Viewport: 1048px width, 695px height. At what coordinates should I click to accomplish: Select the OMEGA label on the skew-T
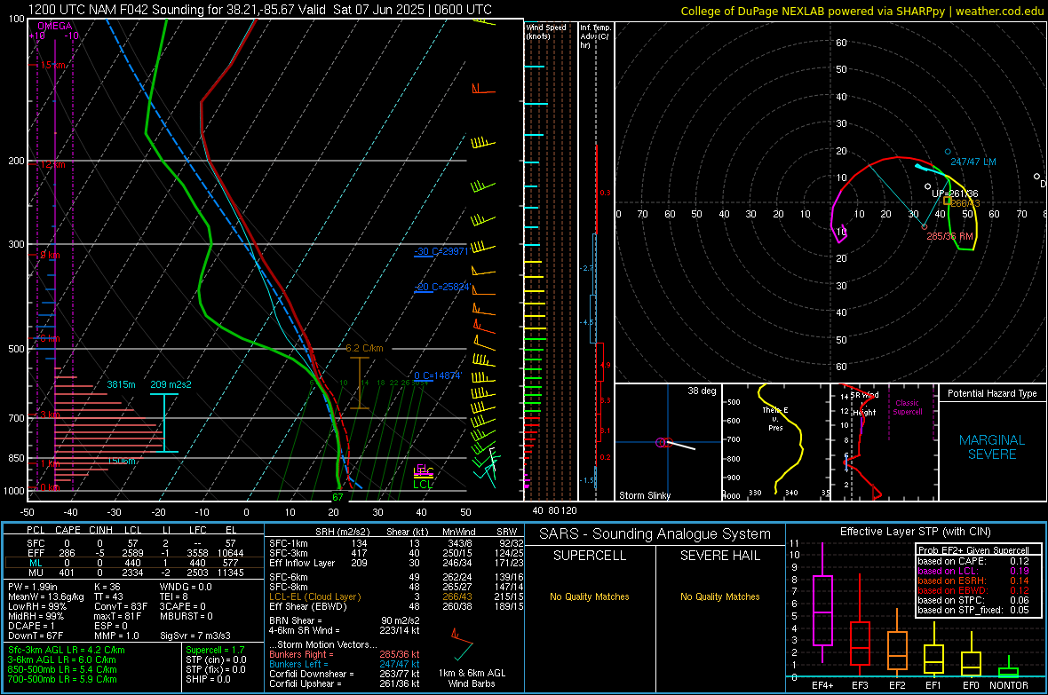tap(54, 26)
